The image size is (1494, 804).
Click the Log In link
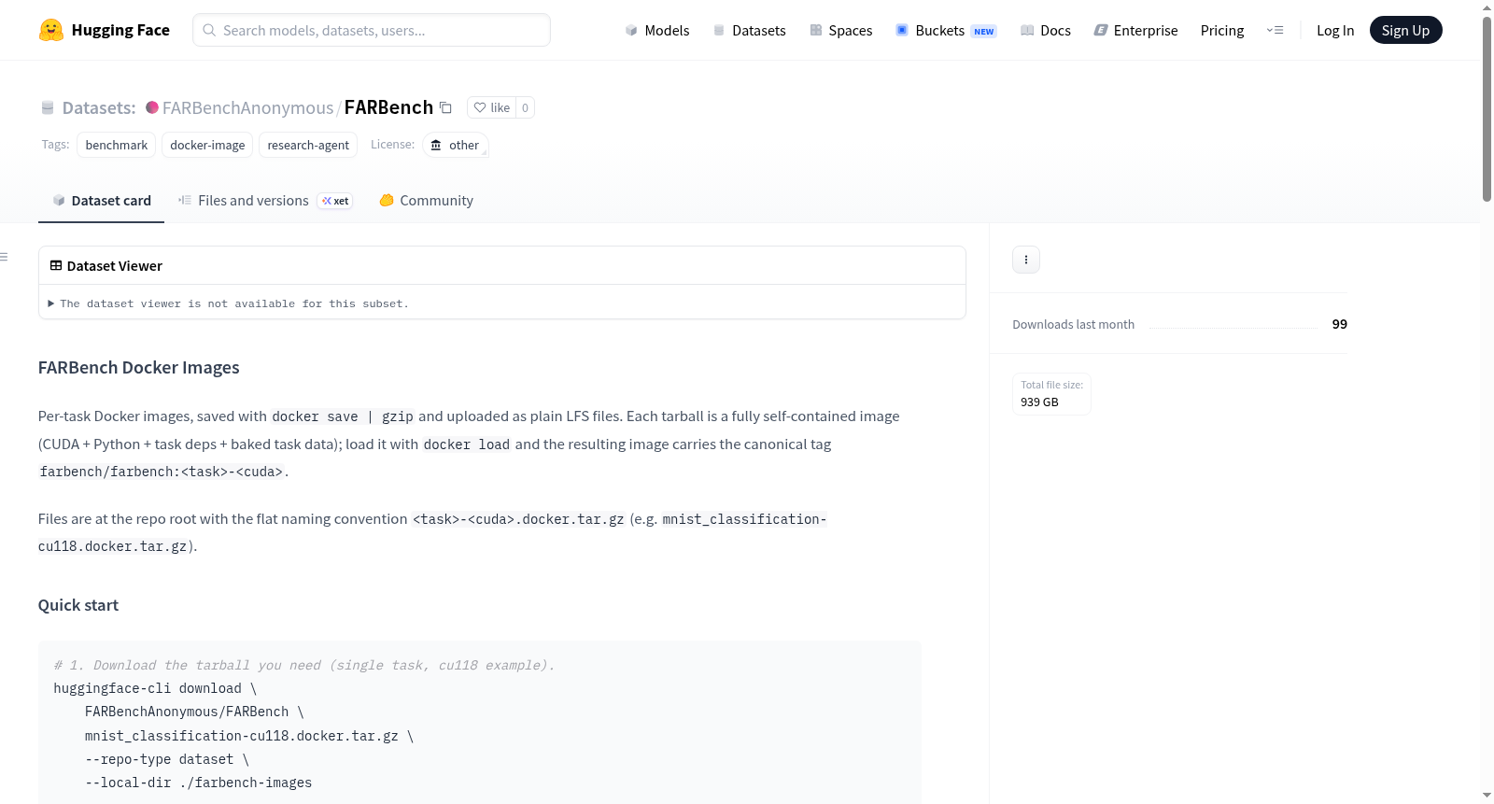[1335, 30]
